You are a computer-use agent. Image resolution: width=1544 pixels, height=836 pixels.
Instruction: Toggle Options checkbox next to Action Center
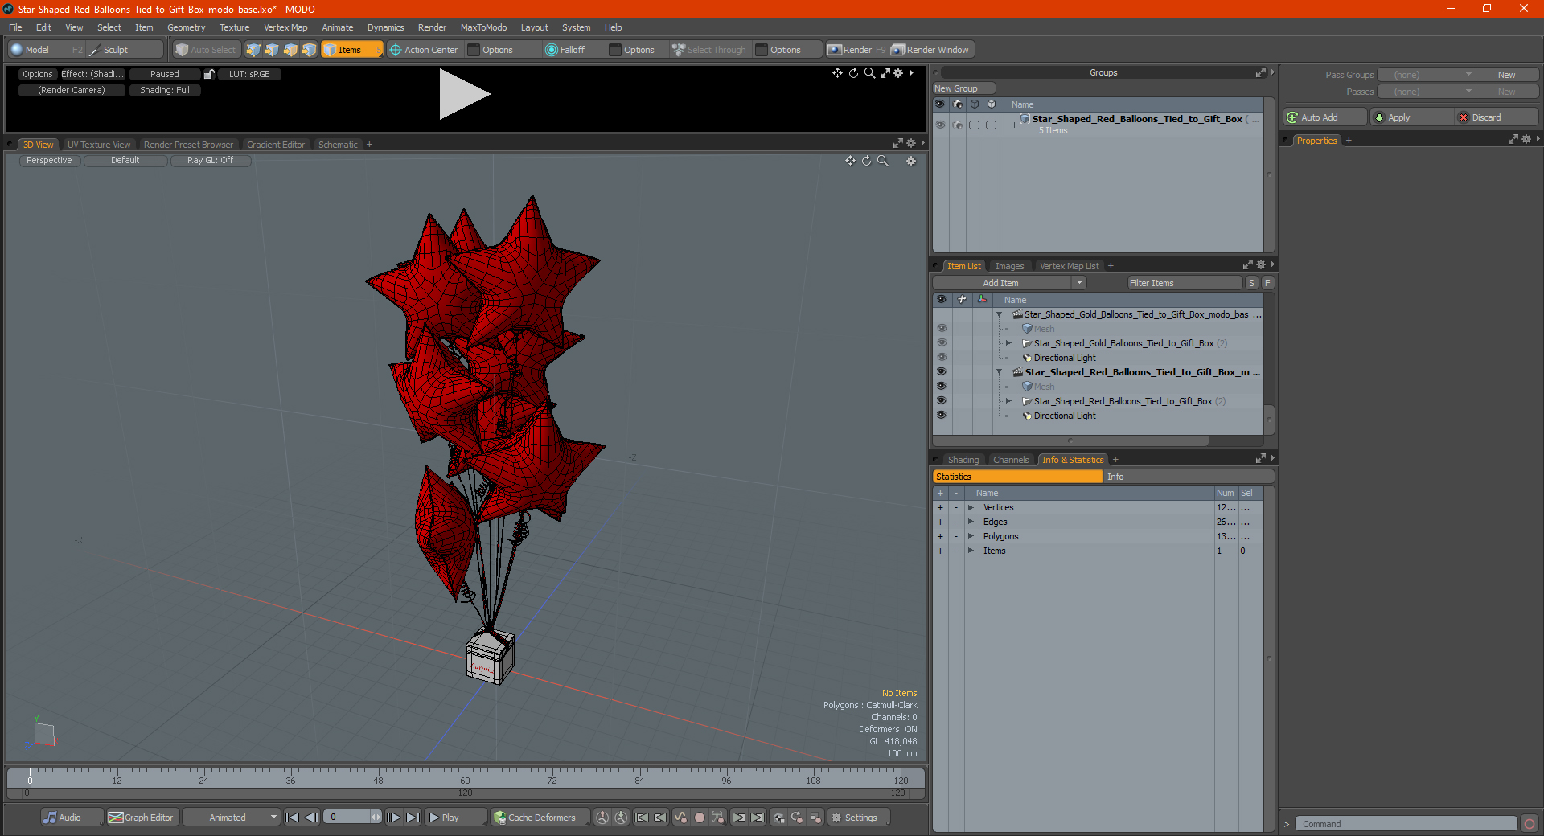click(474, 50)
